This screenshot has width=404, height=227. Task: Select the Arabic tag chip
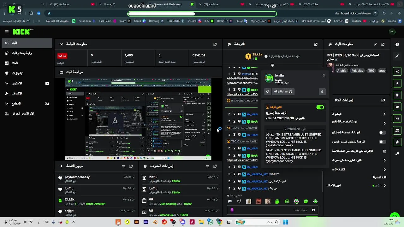[x=342, y=71]
